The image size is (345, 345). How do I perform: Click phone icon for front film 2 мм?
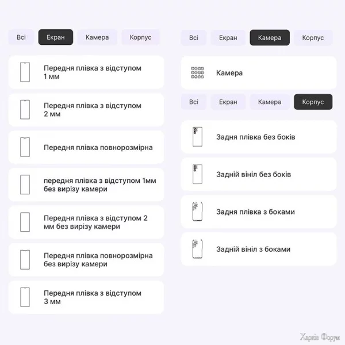click(25, 109)
